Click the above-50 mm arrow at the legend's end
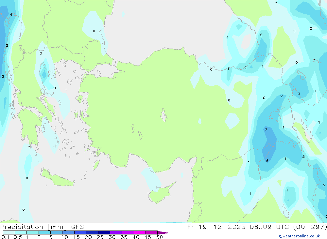The width and height of the screenshot is (327, 239). [163, 233]
